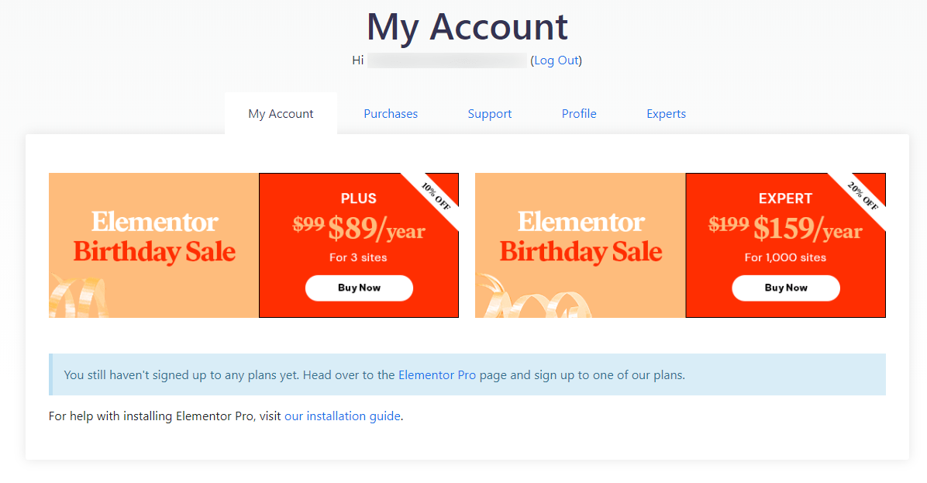927x483 pixels.
Task: Select the My Account tab
Action: coord(281,114)
